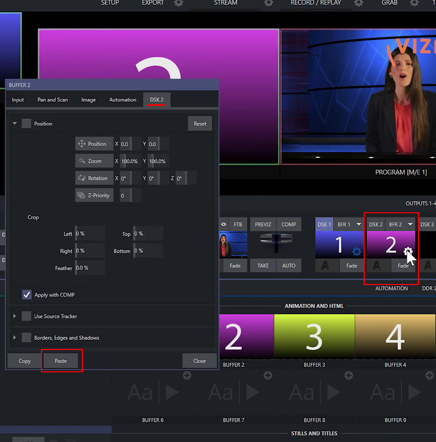Screen dimensions: 436x442
Task: Open DSK 1 configuration gear
Action: (357, 252)
